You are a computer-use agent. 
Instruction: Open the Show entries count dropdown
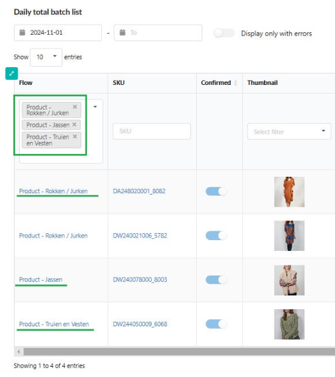click(46, 57)
